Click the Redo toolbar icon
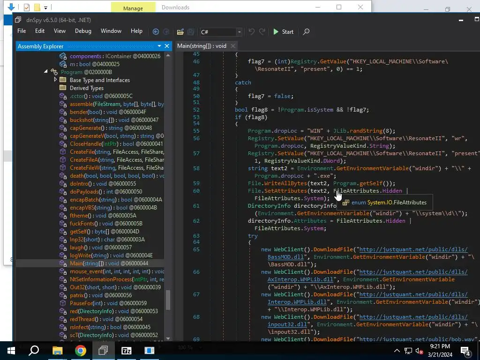The width and height of the screenshot is (480, 360). pos(262,31)
